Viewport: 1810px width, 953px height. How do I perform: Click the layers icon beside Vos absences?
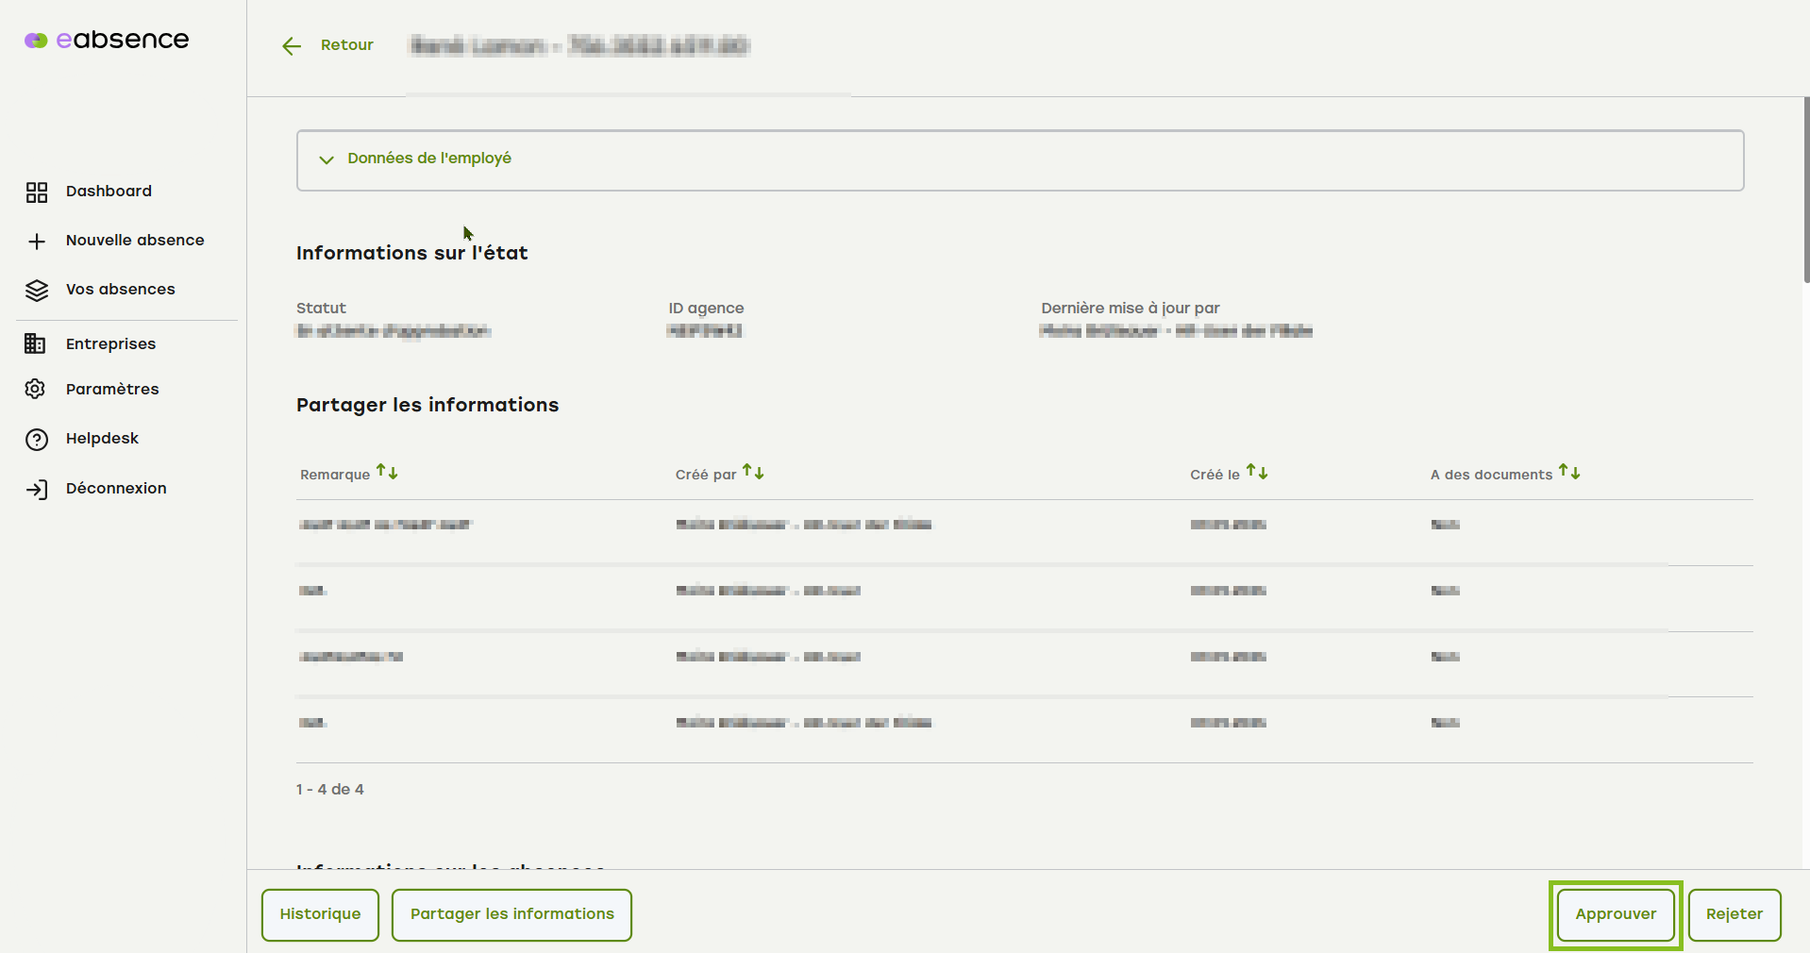37,291
